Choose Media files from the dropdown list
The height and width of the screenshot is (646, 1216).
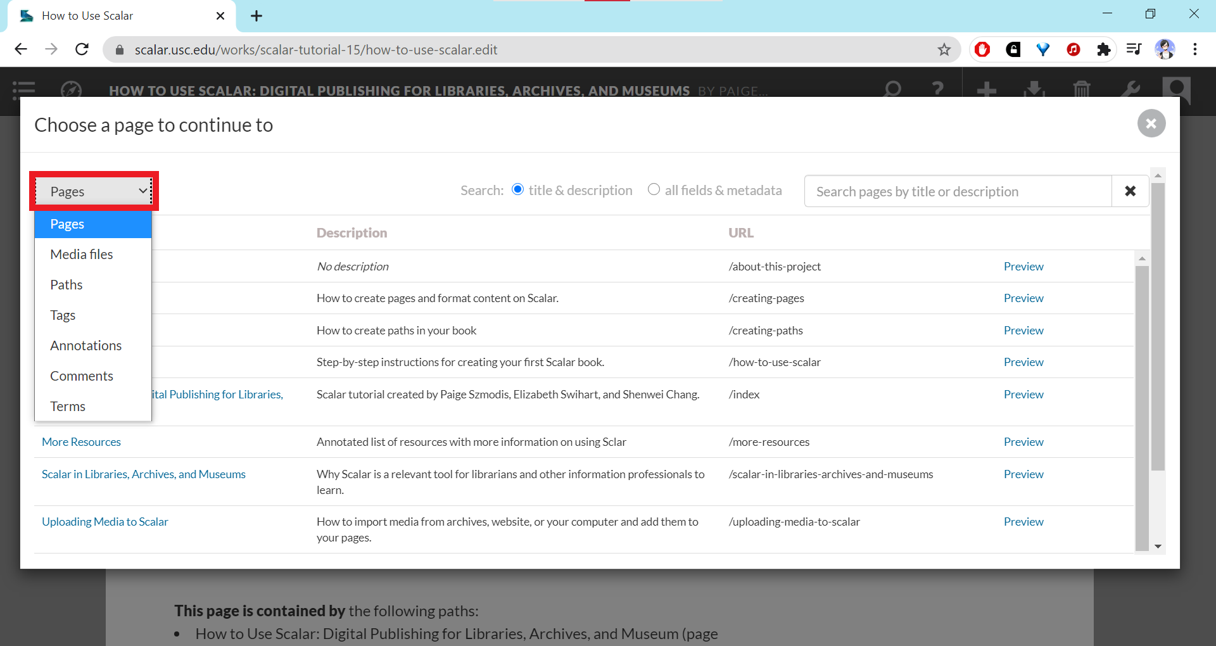coord(82,255)
